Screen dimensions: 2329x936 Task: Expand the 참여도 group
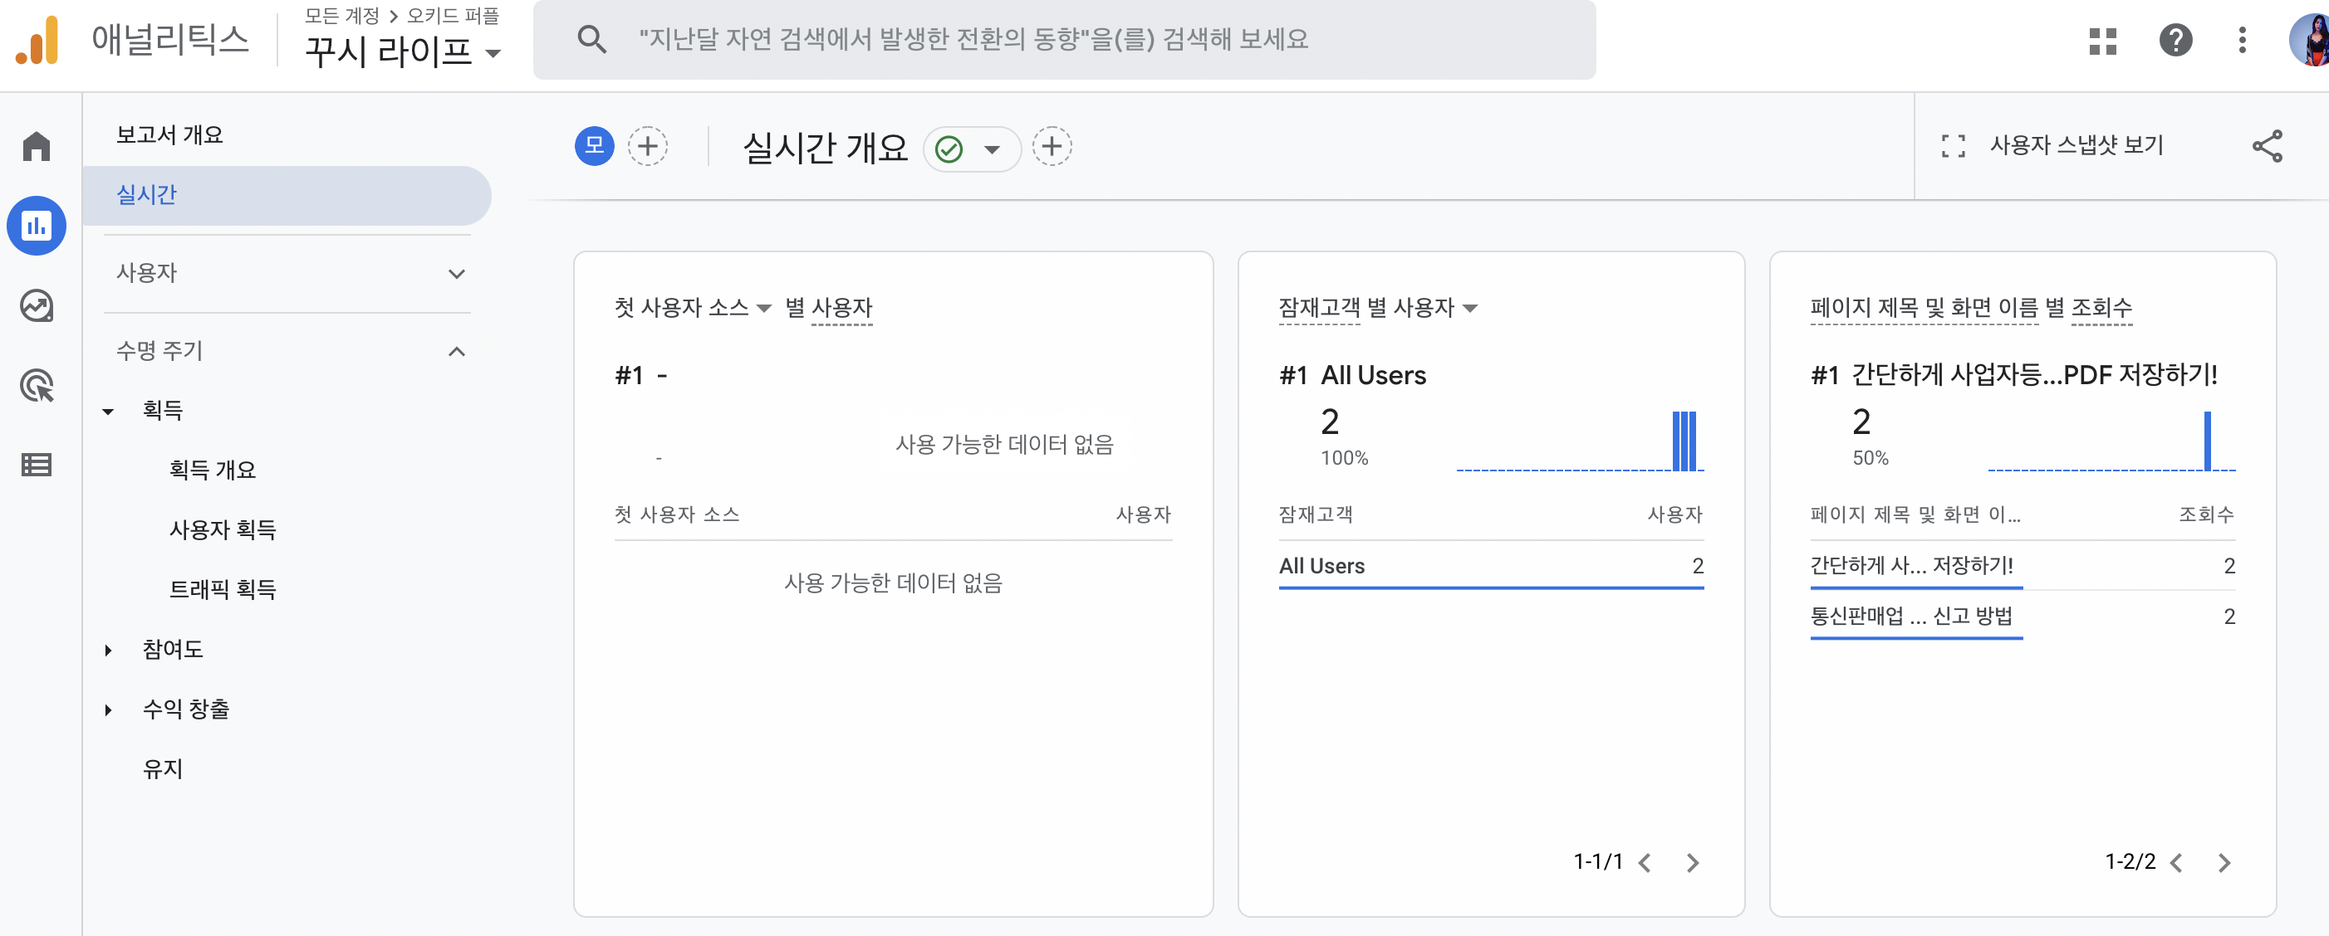(x=108, y=650)
